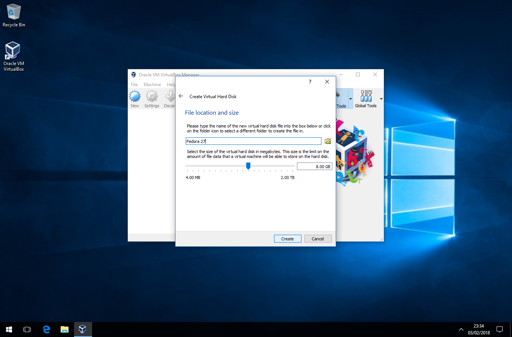The width and height of the screenshot is (512, 337).
Task: Open File Explorer from the taskbar
Action: tap(65, 329)
